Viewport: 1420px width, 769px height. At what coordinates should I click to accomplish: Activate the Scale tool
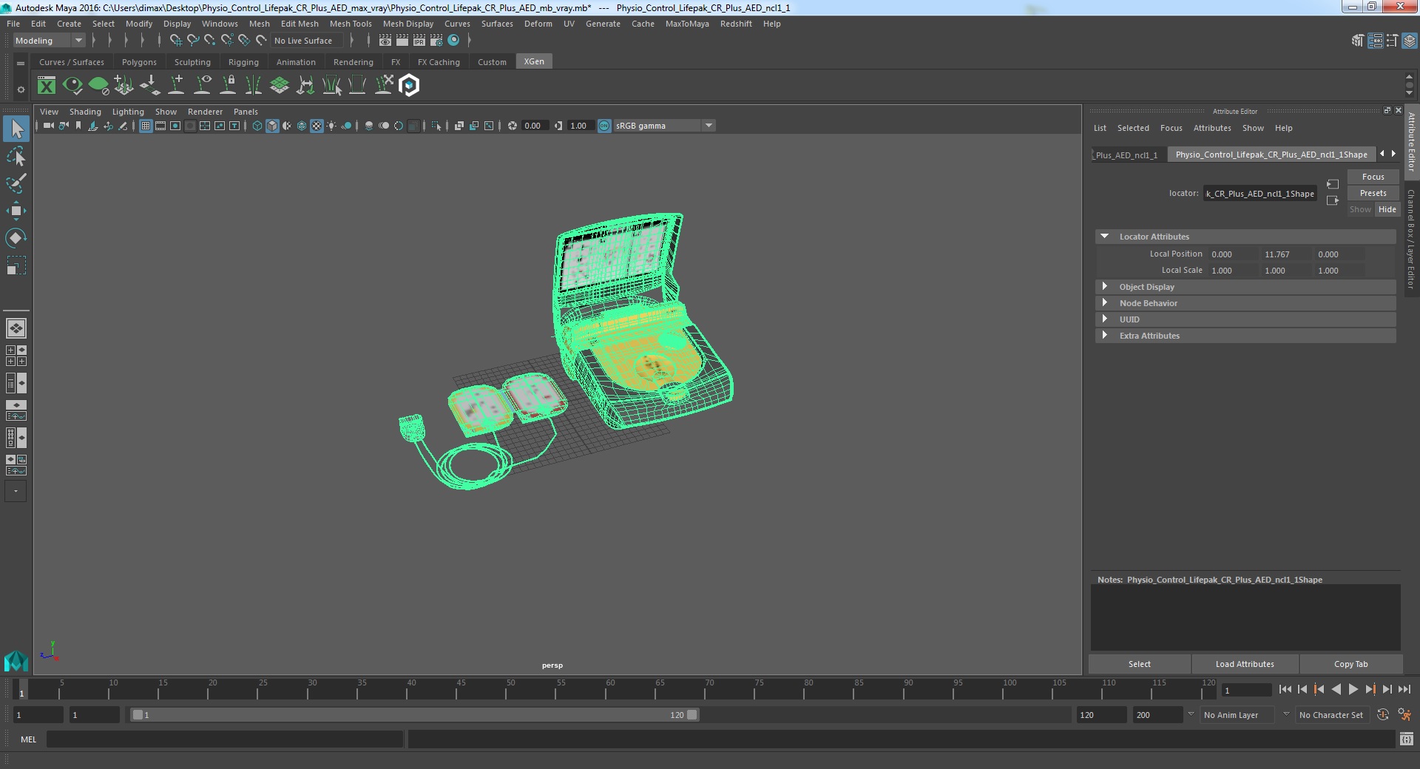[16, 265]
